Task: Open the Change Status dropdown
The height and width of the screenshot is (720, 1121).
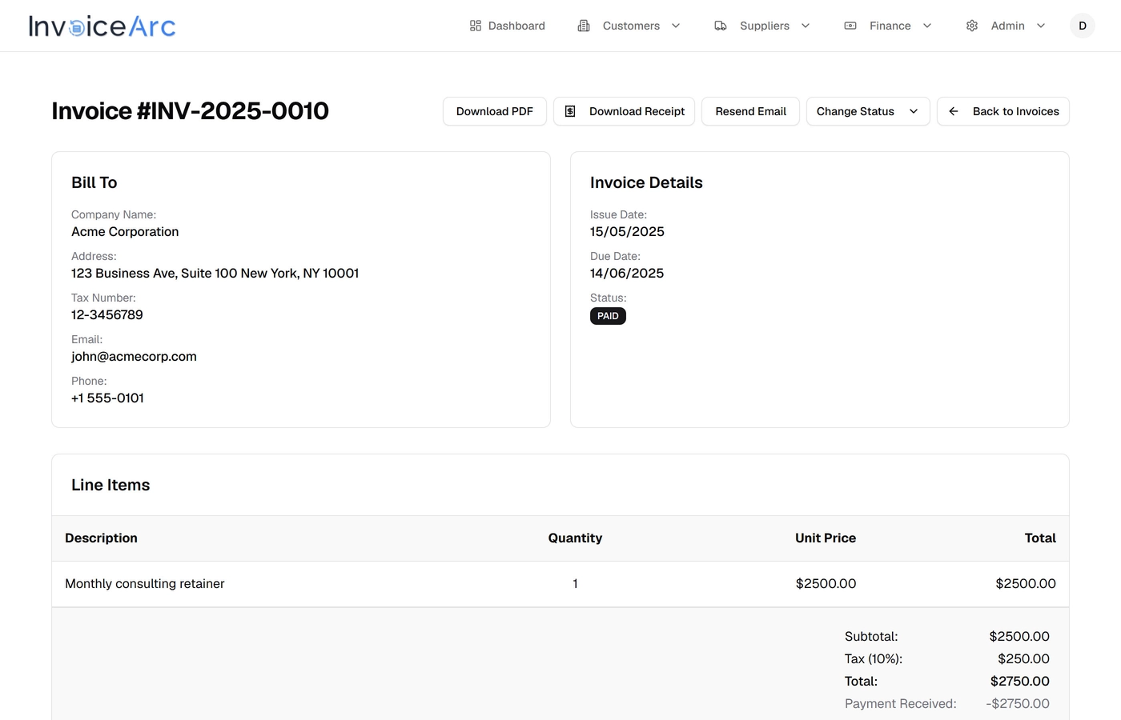Action: tap(868, 111)
